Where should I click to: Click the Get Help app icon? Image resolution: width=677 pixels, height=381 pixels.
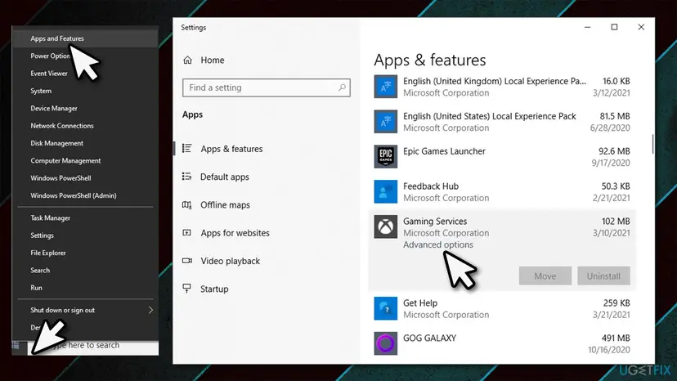pos(386,308)
